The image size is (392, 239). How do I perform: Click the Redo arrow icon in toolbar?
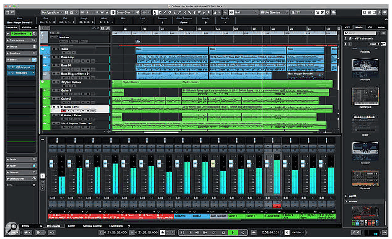(12, 12)
